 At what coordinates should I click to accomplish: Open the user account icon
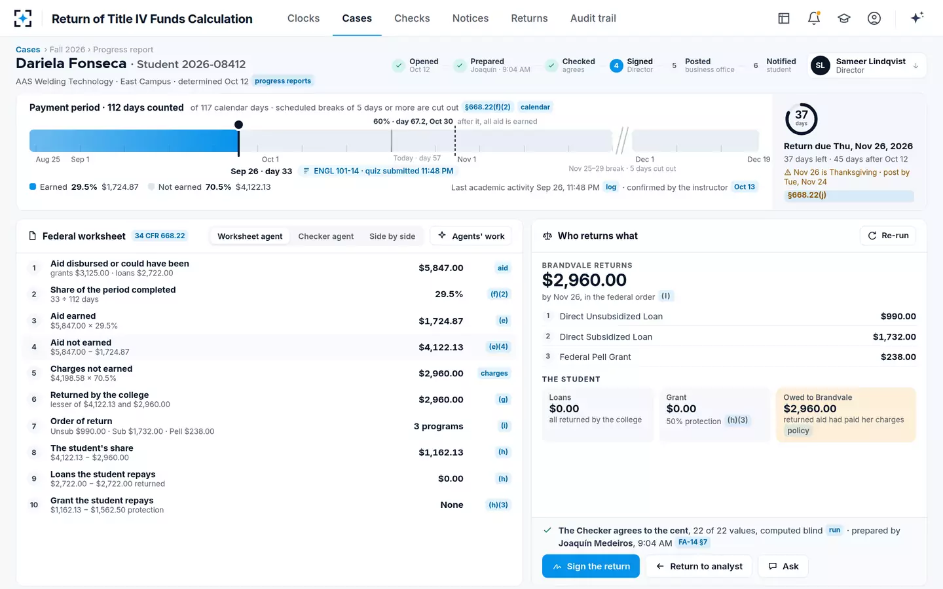coord(874,18)
